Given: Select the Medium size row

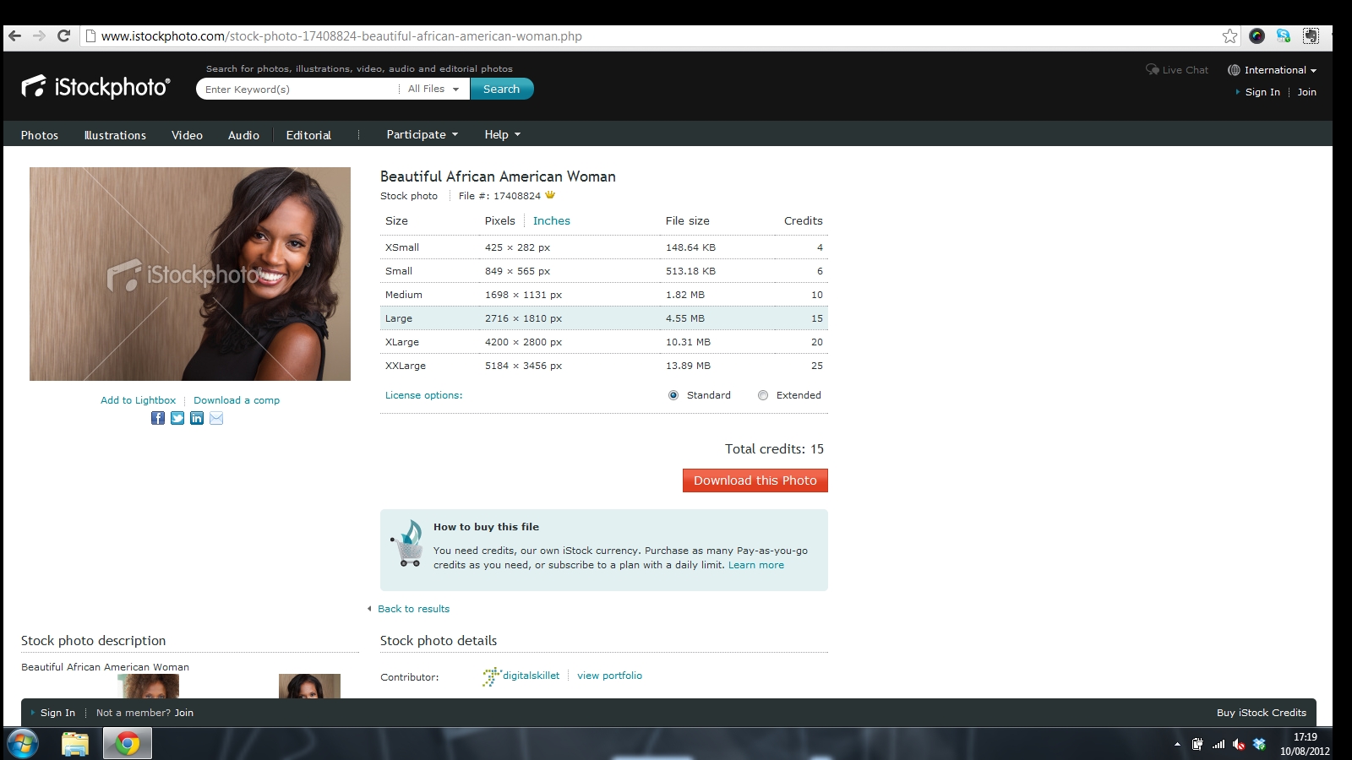Looking at the screenshot, I should click(x=604, y=295).
